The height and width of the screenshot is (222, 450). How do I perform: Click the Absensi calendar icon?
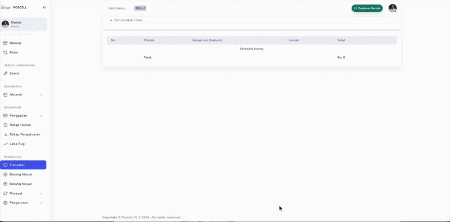click(5, 94)
